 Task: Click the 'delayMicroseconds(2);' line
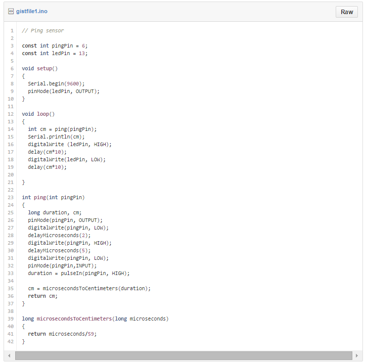coord(59,236)
